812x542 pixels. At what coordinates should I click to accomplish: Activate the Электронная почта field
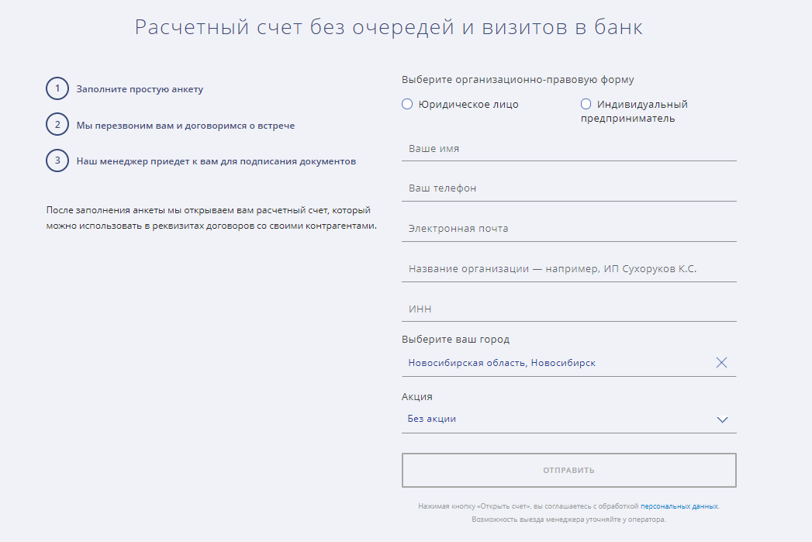(x=568, y=229)
